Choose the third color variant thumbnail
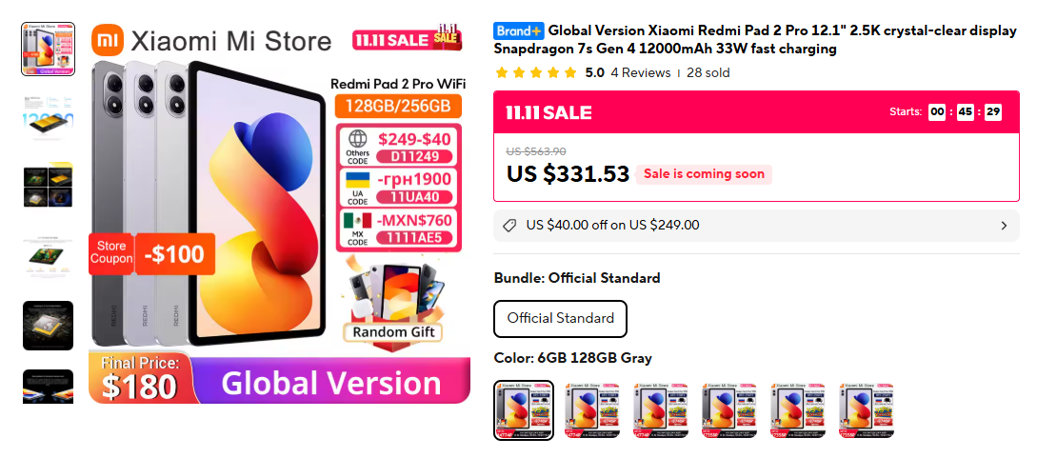1037x458 pixels. coord(662,409)
